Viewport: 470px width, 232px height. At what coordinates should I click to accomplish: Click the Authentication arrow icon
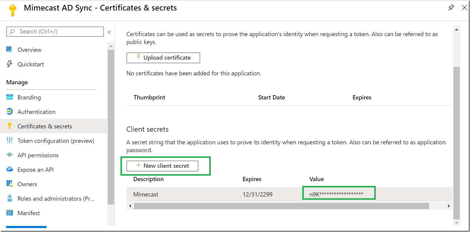point(10,111)
